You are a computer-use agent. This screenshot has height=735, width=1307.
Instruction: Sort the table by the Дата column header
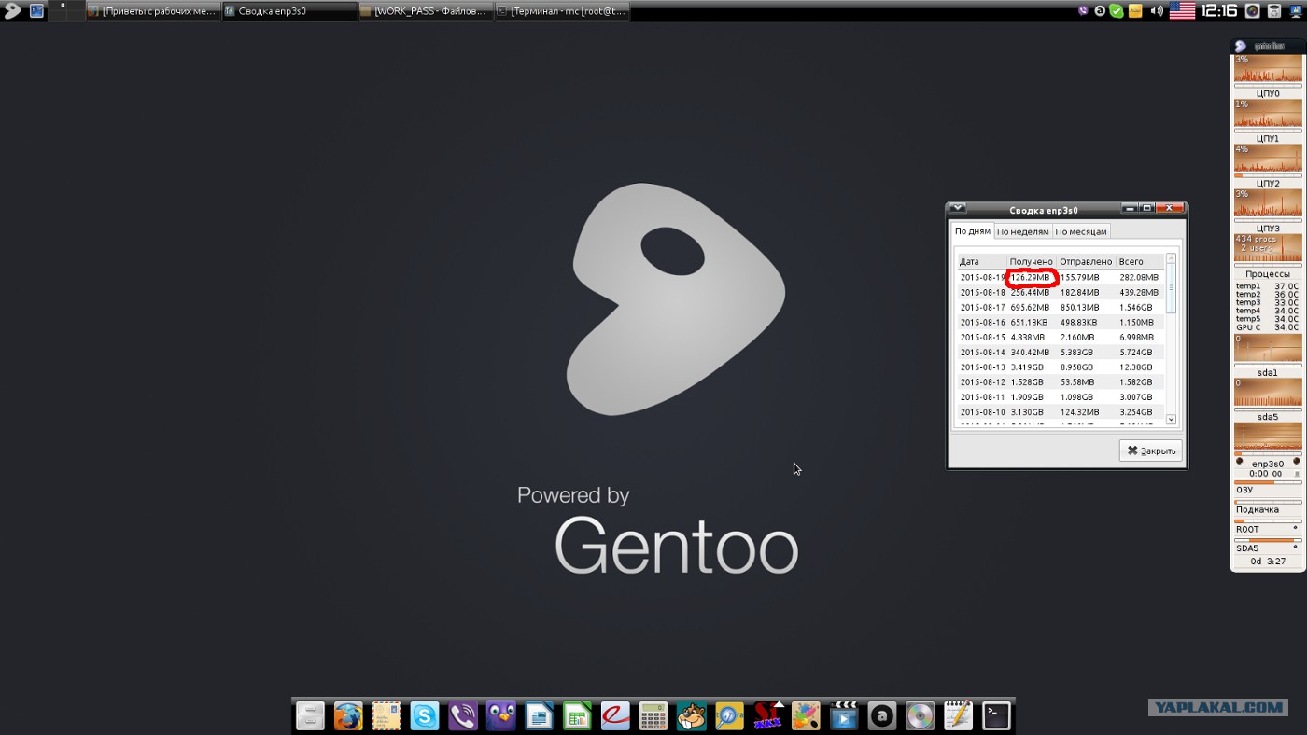coord(981,261)
